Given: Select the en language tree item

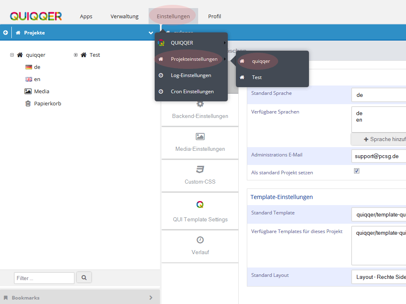Looking at the screenshot, I should point(37,79).
